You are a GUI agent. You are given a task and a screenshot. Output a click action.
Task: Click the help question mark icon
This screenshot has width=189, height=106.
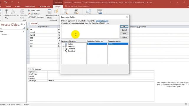171,2
